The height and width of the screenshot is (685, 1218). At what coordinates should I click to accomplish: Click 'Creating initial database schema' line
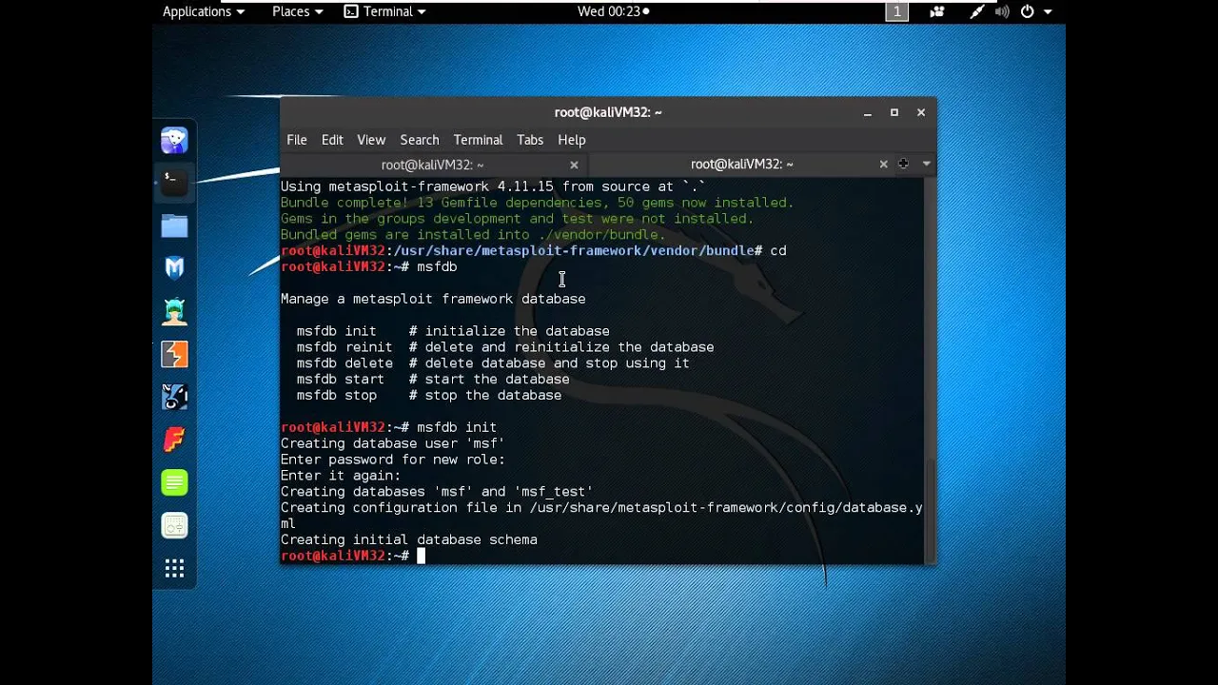tap(409, 540)
